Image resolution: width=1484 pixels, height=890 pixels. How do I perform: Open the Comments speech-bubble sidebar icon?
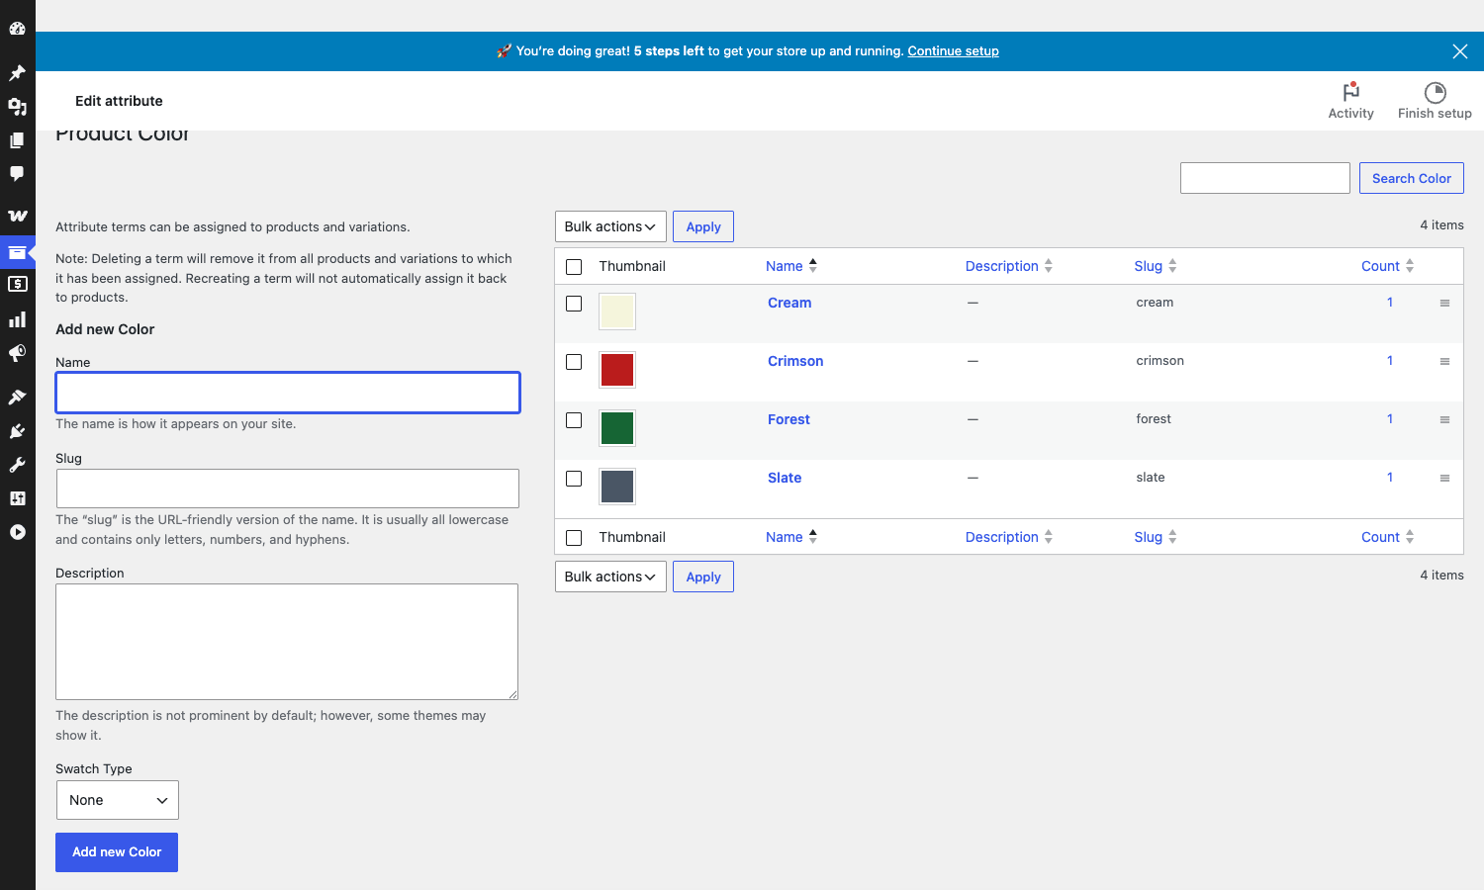[17, 173]
